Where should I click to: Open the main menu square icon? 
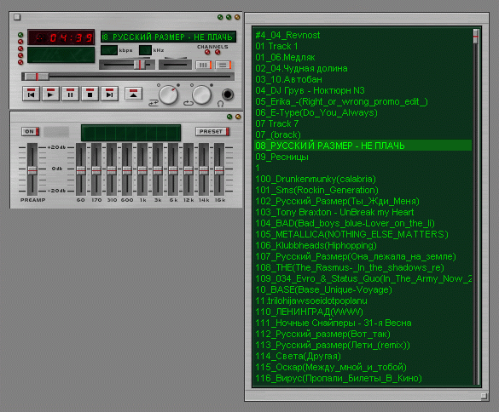[x=17, y=17]
